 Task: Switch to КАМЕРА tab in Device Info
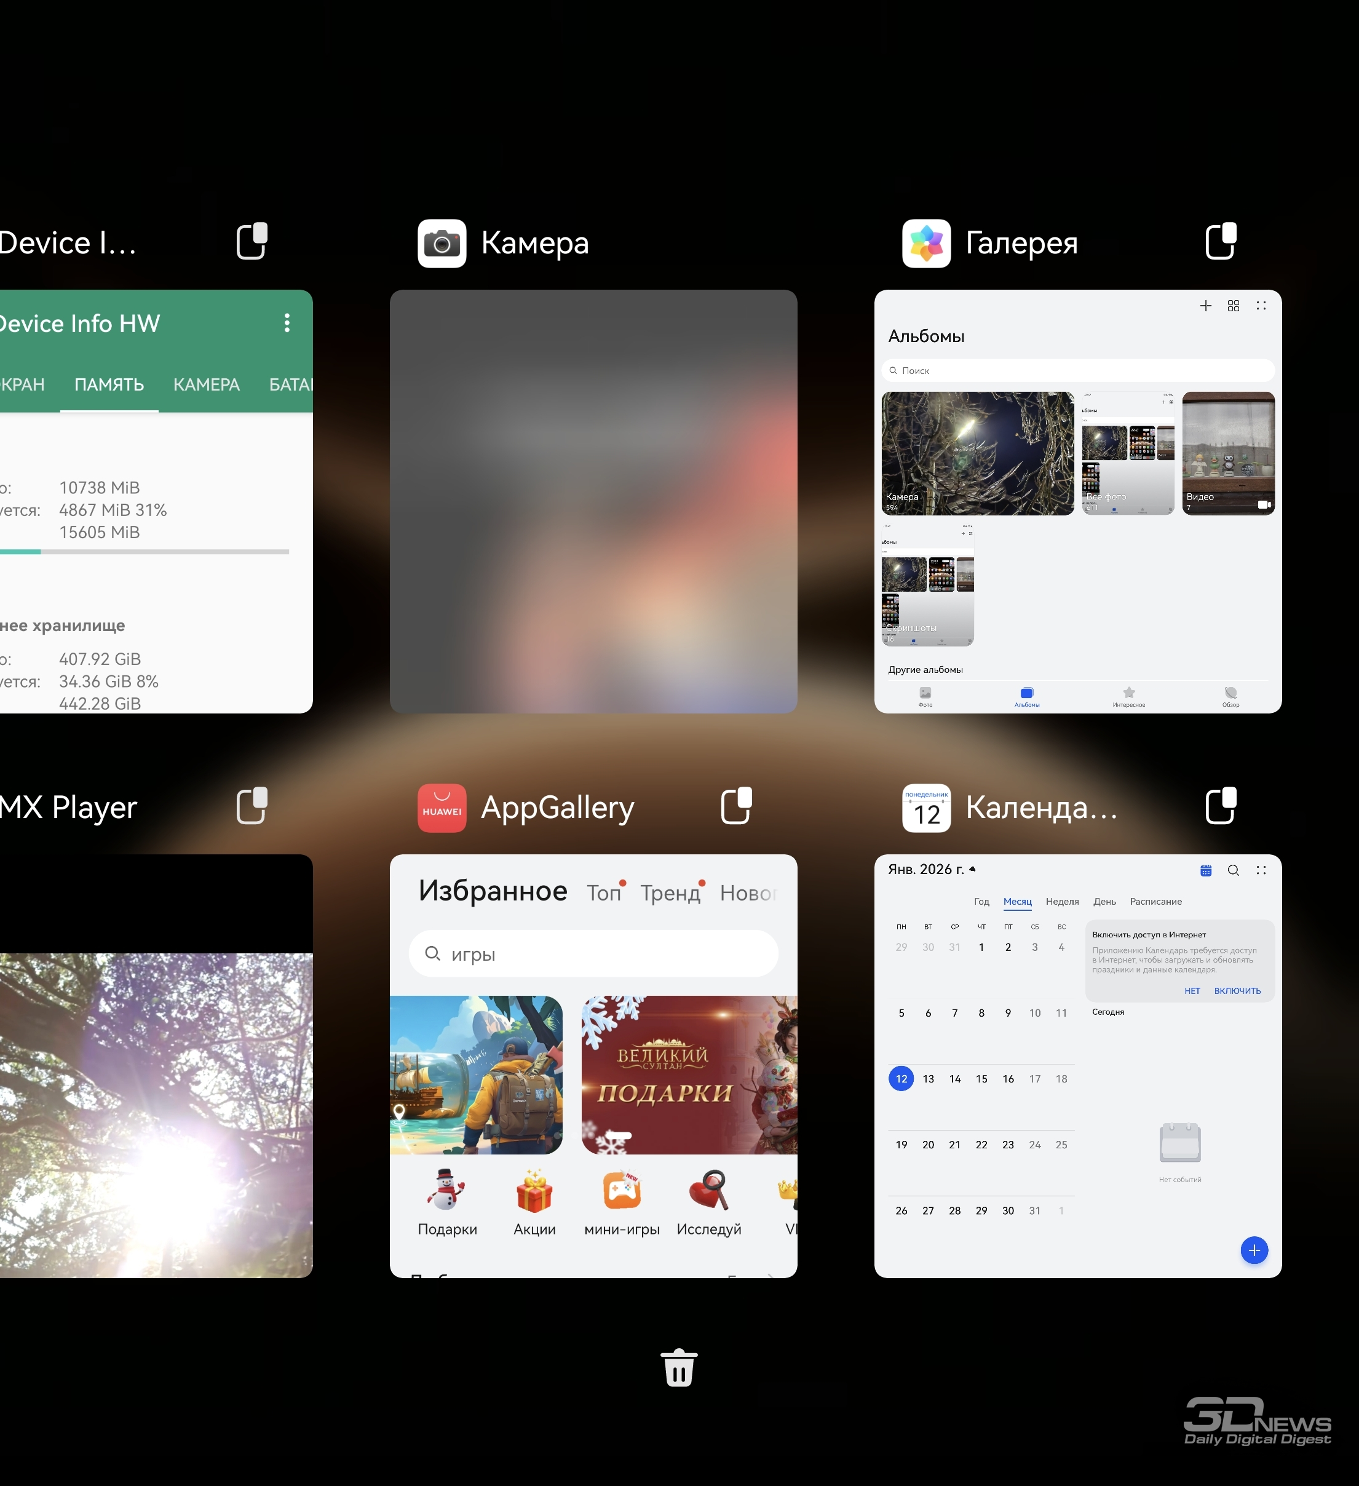coord(207,385)
